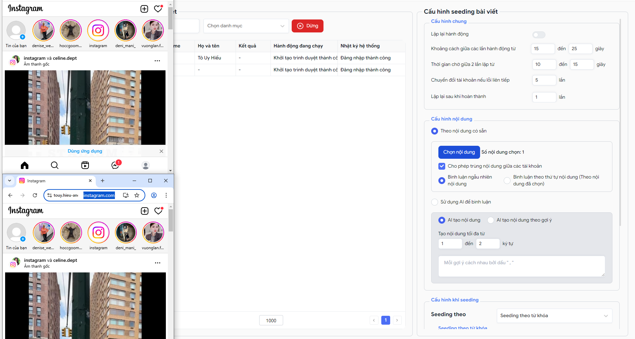
Task: Select 'AI tạo nội dung theo gợi ý' radio
Action: [491, 220]
